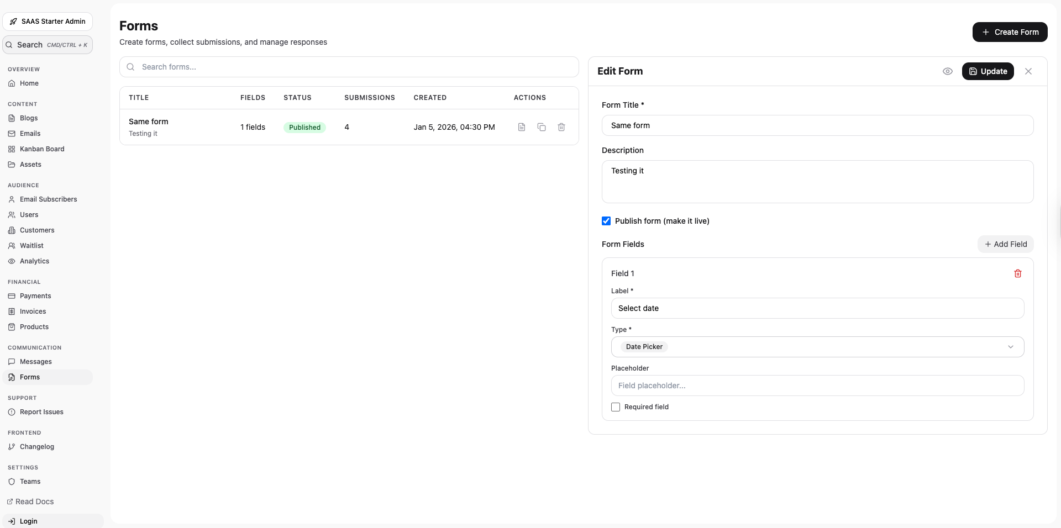
Task: Click the Products box icon
Action: pyautogui.click(x=12, y=327)
